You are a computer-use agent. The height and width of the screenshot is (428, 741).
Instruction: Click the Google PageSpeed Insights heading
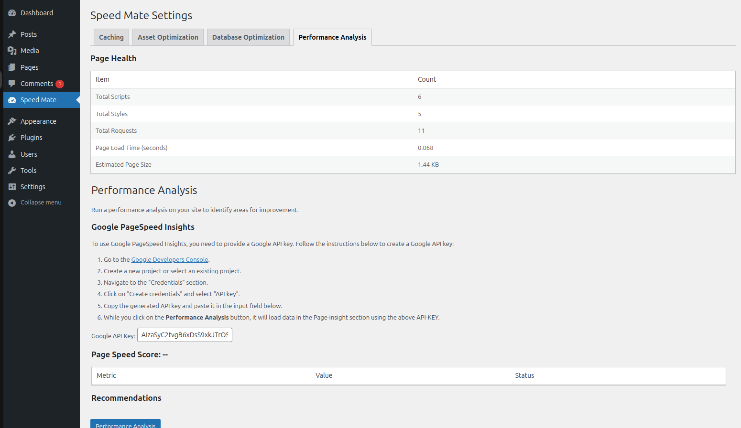(x=143, y=227)
